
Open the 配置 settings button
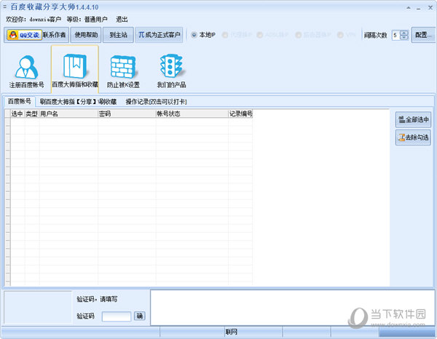pos(422,35)
